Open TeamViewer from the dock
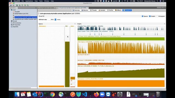175x98 pixels. (108, 94)
